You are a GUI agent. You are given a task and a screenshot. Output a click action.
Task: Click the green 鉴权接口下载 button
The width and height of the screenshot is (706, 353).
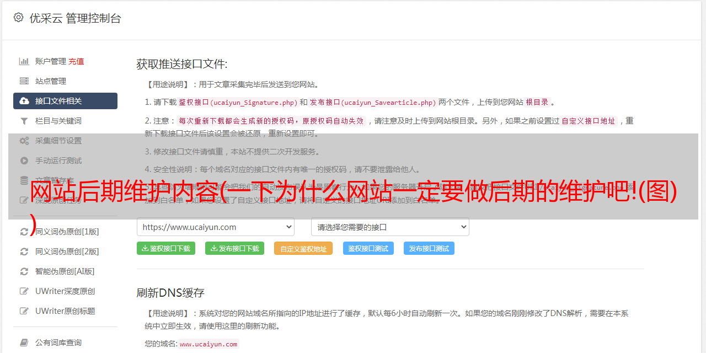click(x=166, y=248)
